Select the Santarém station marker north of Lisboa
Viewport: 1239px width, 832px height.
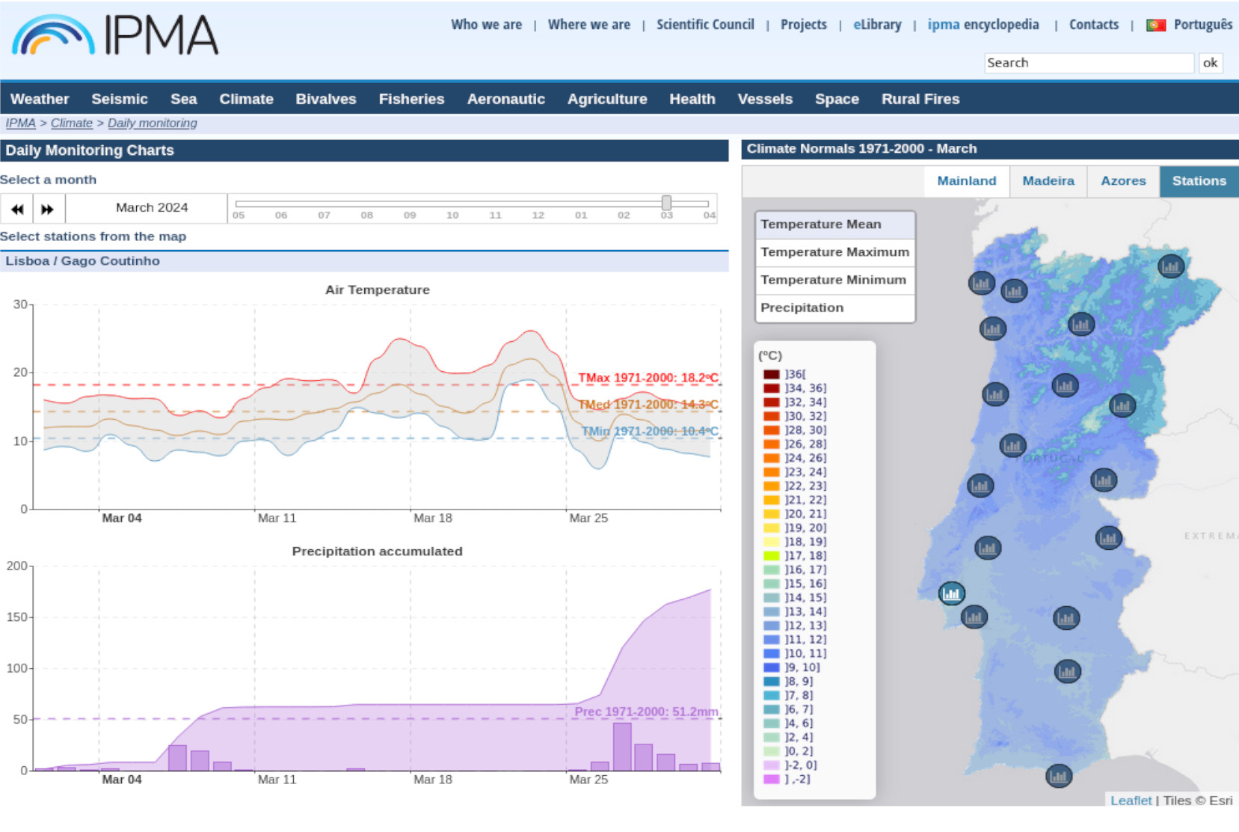(988, 548)
